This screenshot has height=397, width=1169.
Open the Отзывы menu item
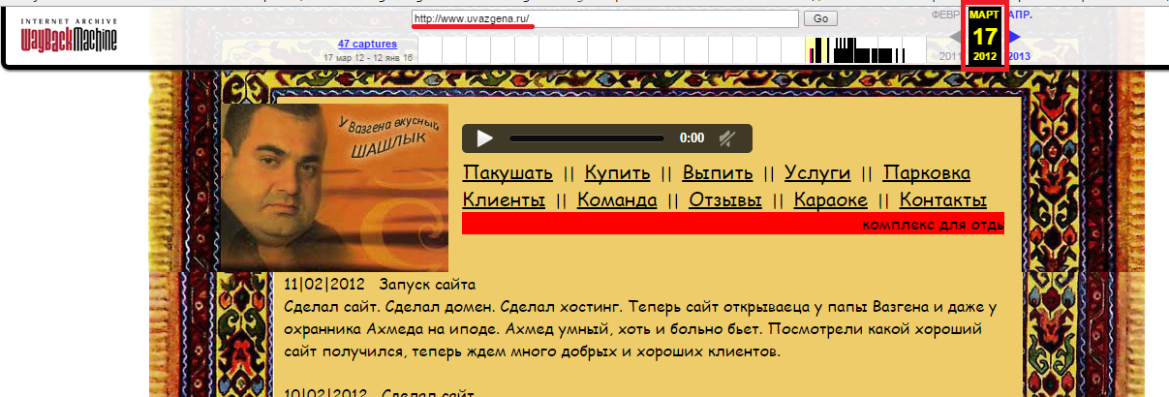pyautogui.click(x=725, y=200)
